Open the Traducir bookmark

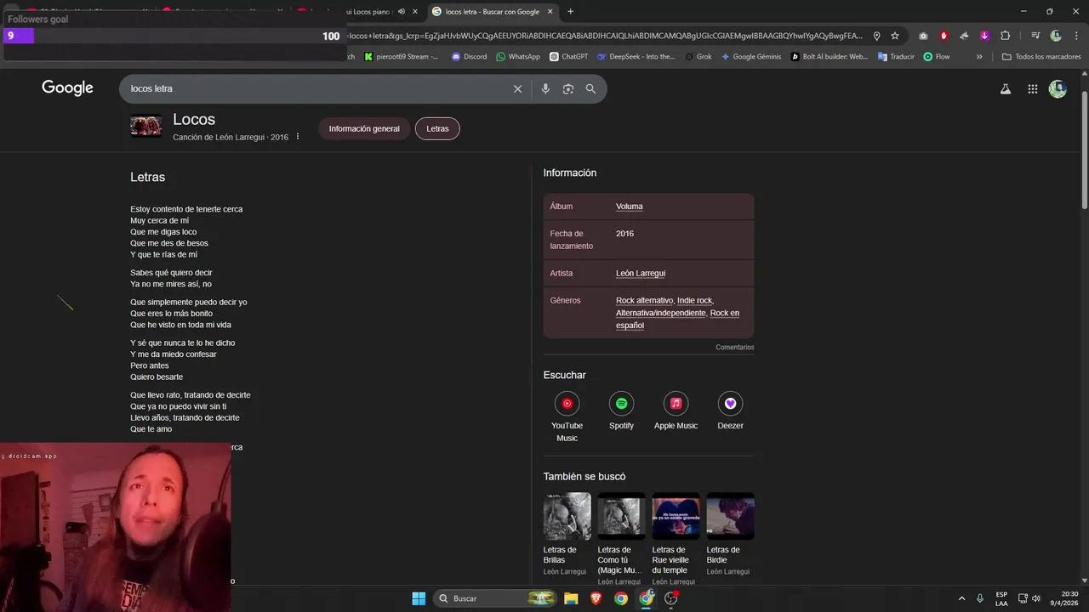pyautogui.click(x=895, y=57)
